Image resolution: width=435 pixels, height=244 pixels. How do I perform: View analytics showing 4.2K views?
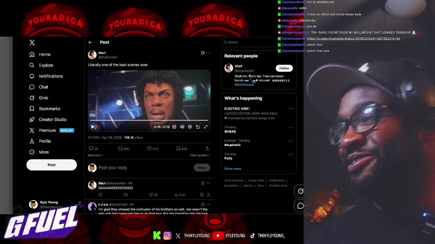(180, 195)
